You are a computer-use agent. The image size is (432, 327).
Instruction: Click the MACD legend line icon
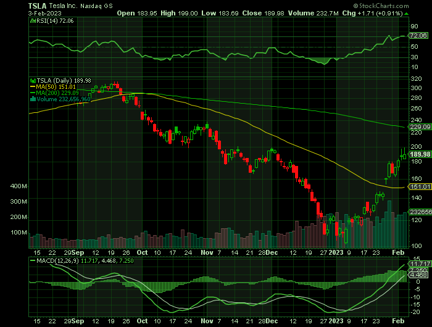click(x=33, y=260)
